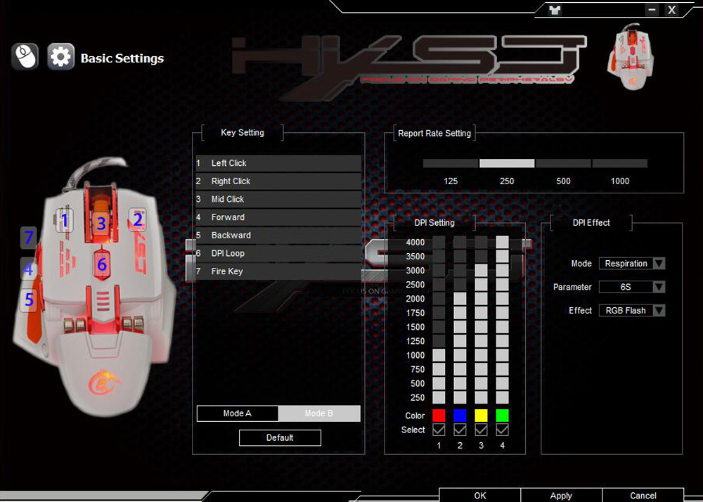Screen dimensions: 703x502
Task: Set report rate to 500
Action: (x=564, y=164)
